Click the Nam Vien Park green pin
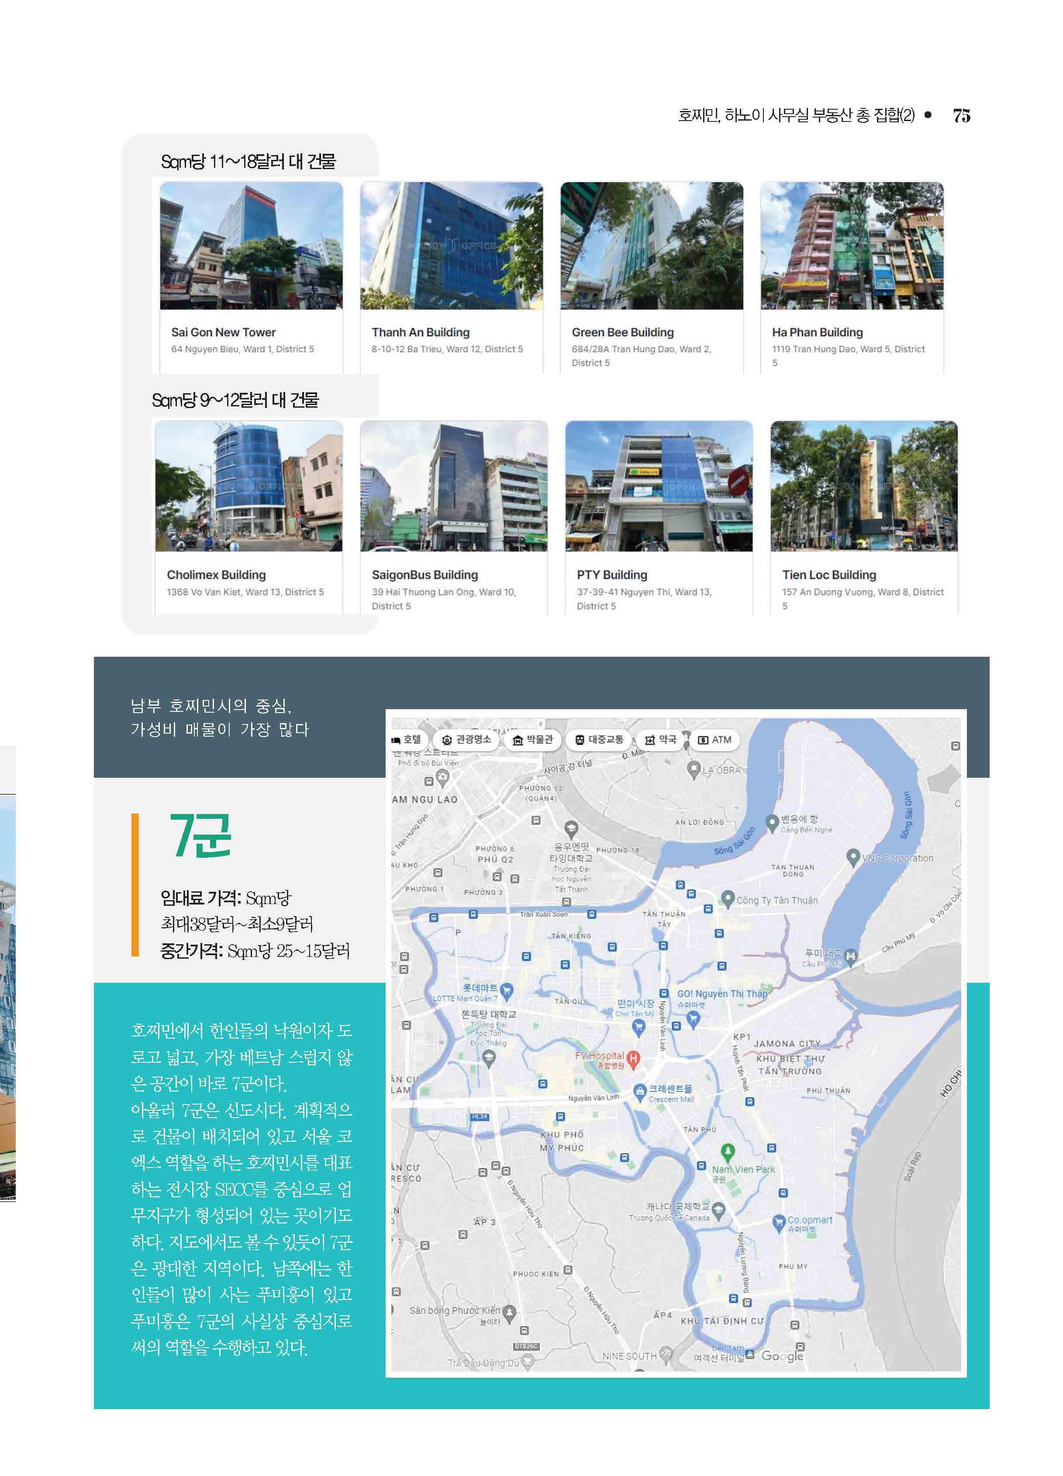Screen dimensions: 1063x1476 pos(728,1152)
